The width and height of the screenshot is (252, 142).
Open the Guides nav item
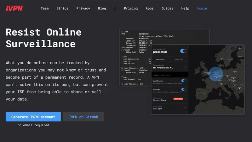pyautogui.click(x=168, y=8)
